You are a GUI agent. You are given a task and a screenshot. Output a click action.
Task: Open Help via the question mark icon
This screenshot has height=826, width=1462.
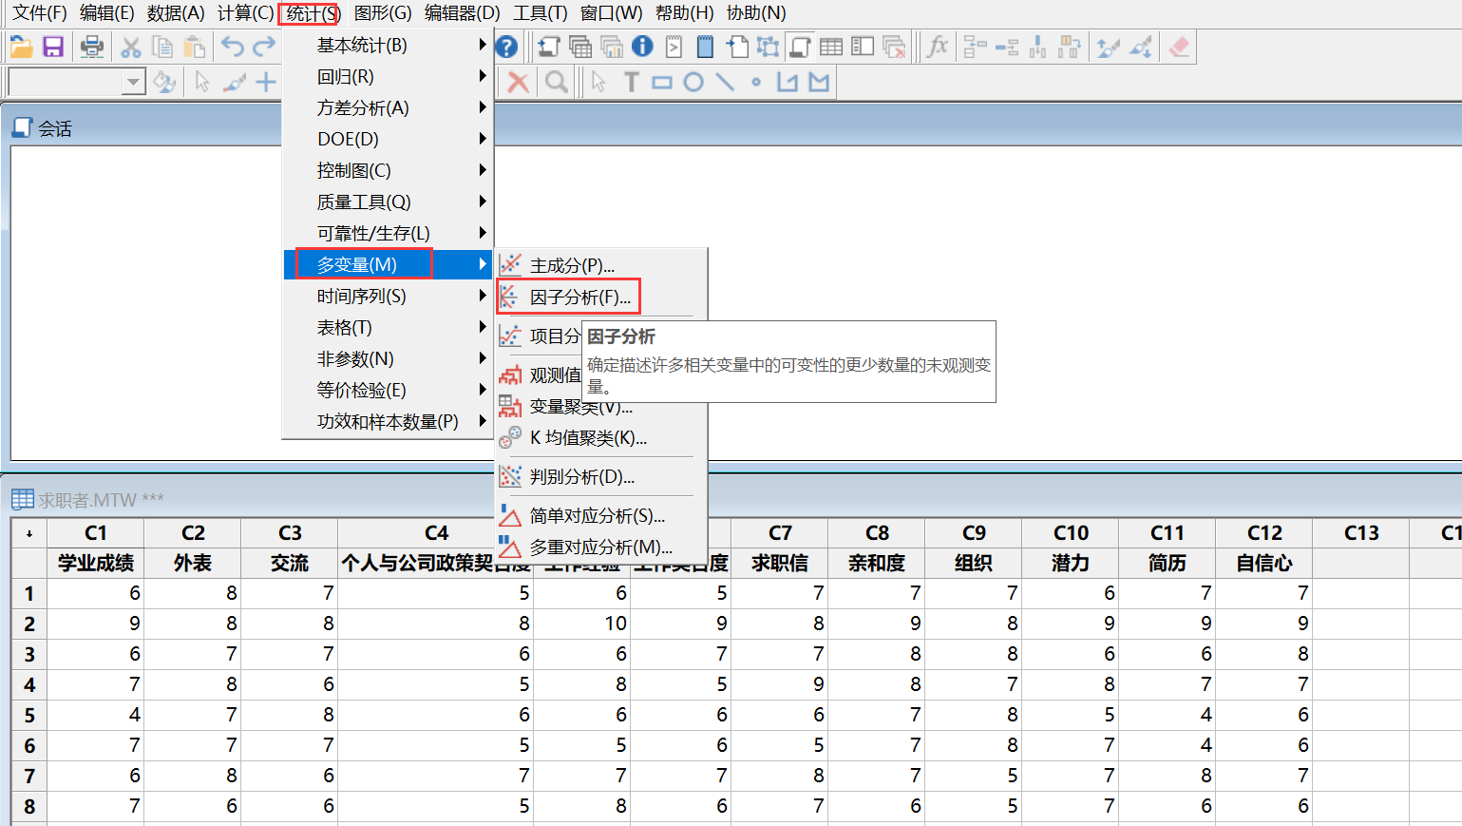[x=504, y=46]
